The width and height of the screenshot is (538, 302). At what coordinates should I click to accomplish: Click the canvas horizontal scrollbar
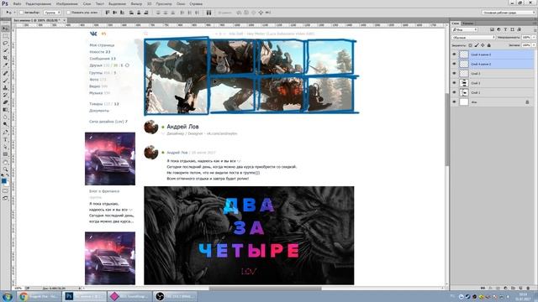pyautogui.click(x=265, y=289)
